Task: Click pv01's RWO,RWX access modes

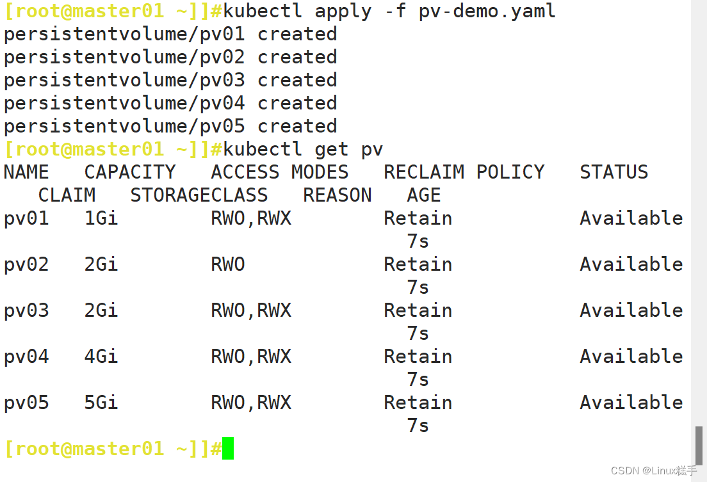Action: click(251, 219)
